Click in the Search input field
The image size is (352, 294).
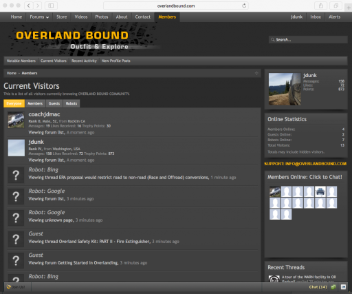point(308,40)
